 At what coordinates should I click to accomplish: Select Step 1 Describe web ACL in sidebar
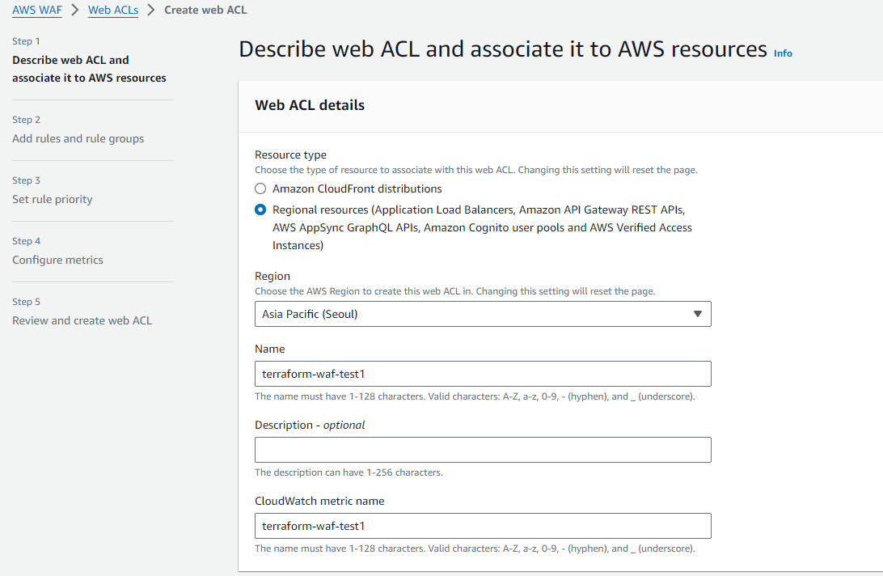tap(89, 69)
